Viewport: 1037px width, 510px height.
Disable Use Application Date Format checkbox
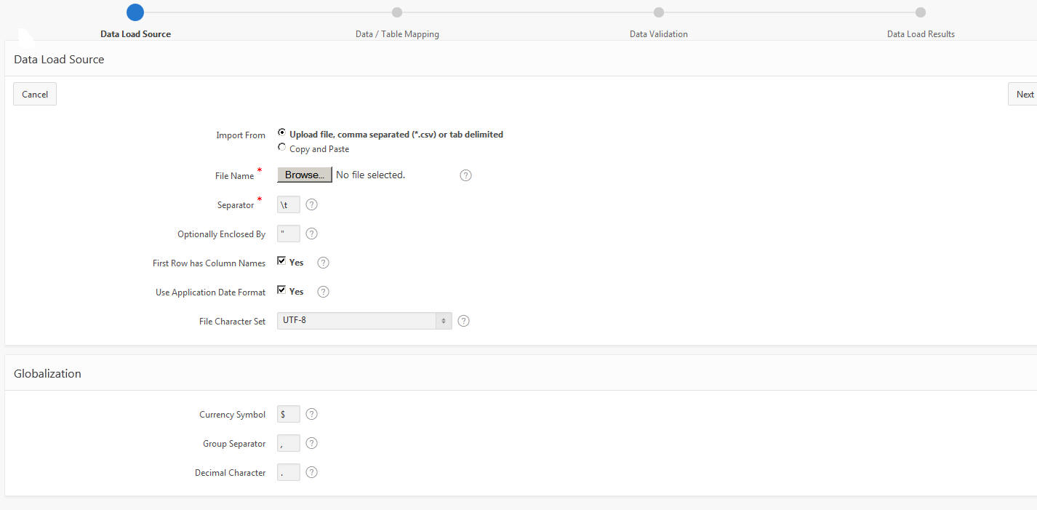(x=281, y=290)
